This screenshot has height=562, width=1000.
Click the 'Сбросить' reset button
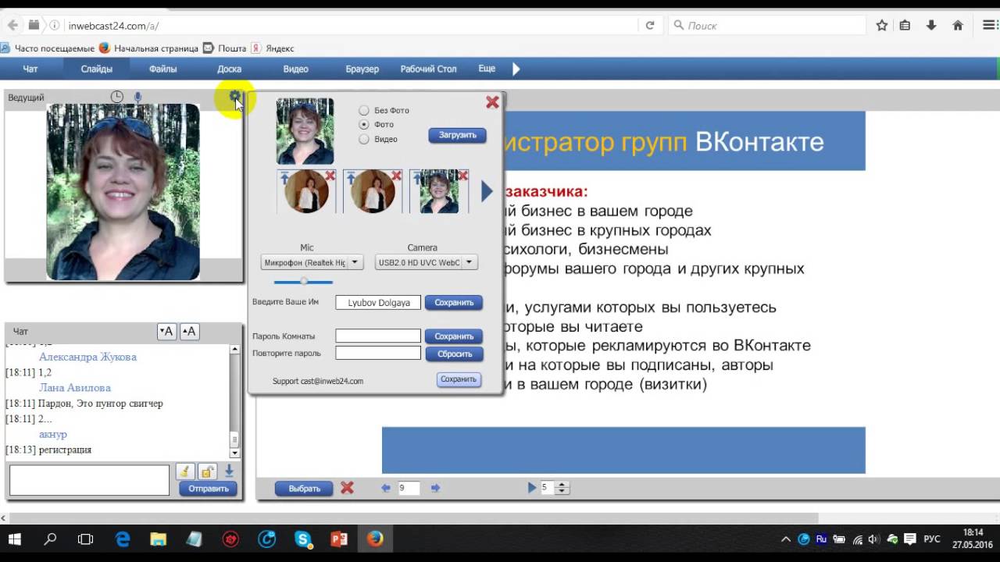454,354
